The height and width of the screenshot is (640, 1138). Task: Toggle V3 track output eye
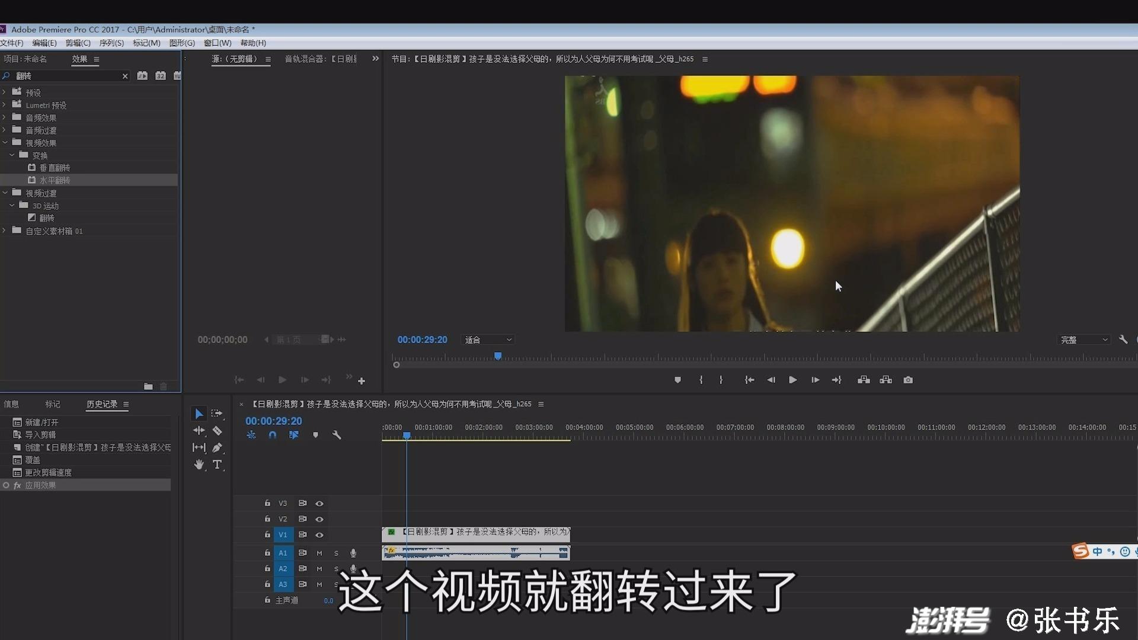(319, 504)
